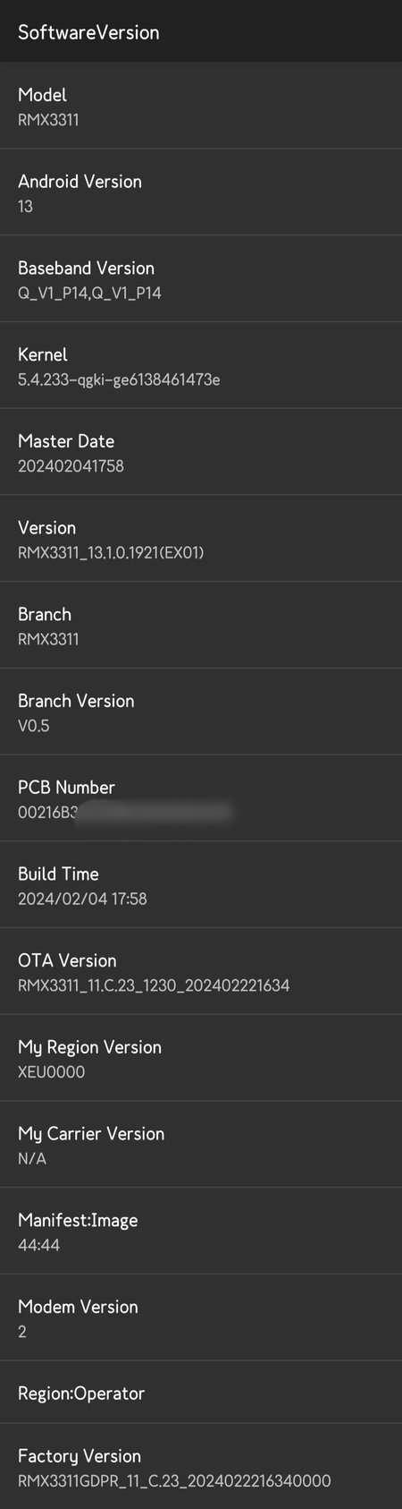This screenshot has width=402, height=1509.
Task: Tap the My Carrier Version row
Action: click(x=201, y=1145)
